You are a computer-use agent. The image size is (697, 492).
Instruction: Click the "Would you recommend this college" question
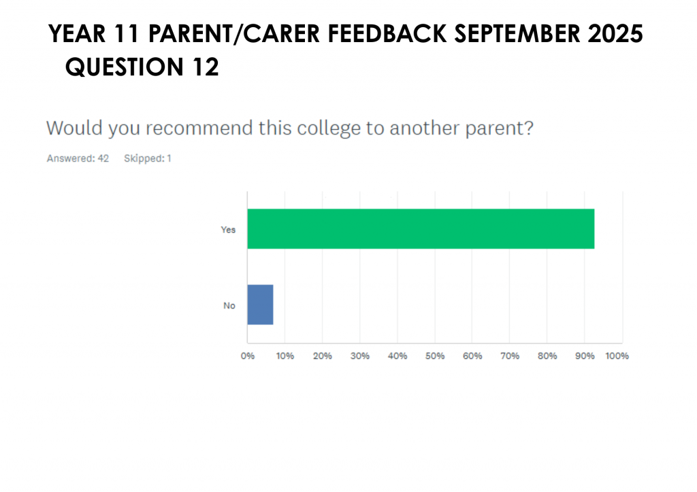[x=289, y=127]
